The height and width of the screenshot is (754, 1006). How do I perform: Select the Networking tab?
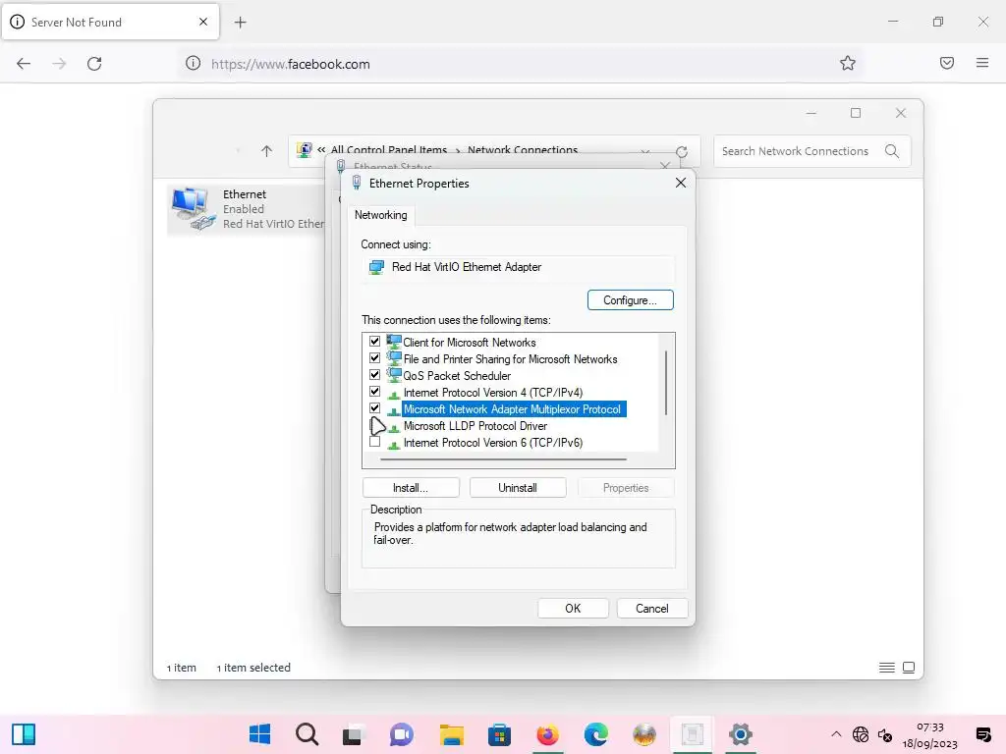click(x=381, y=215)
